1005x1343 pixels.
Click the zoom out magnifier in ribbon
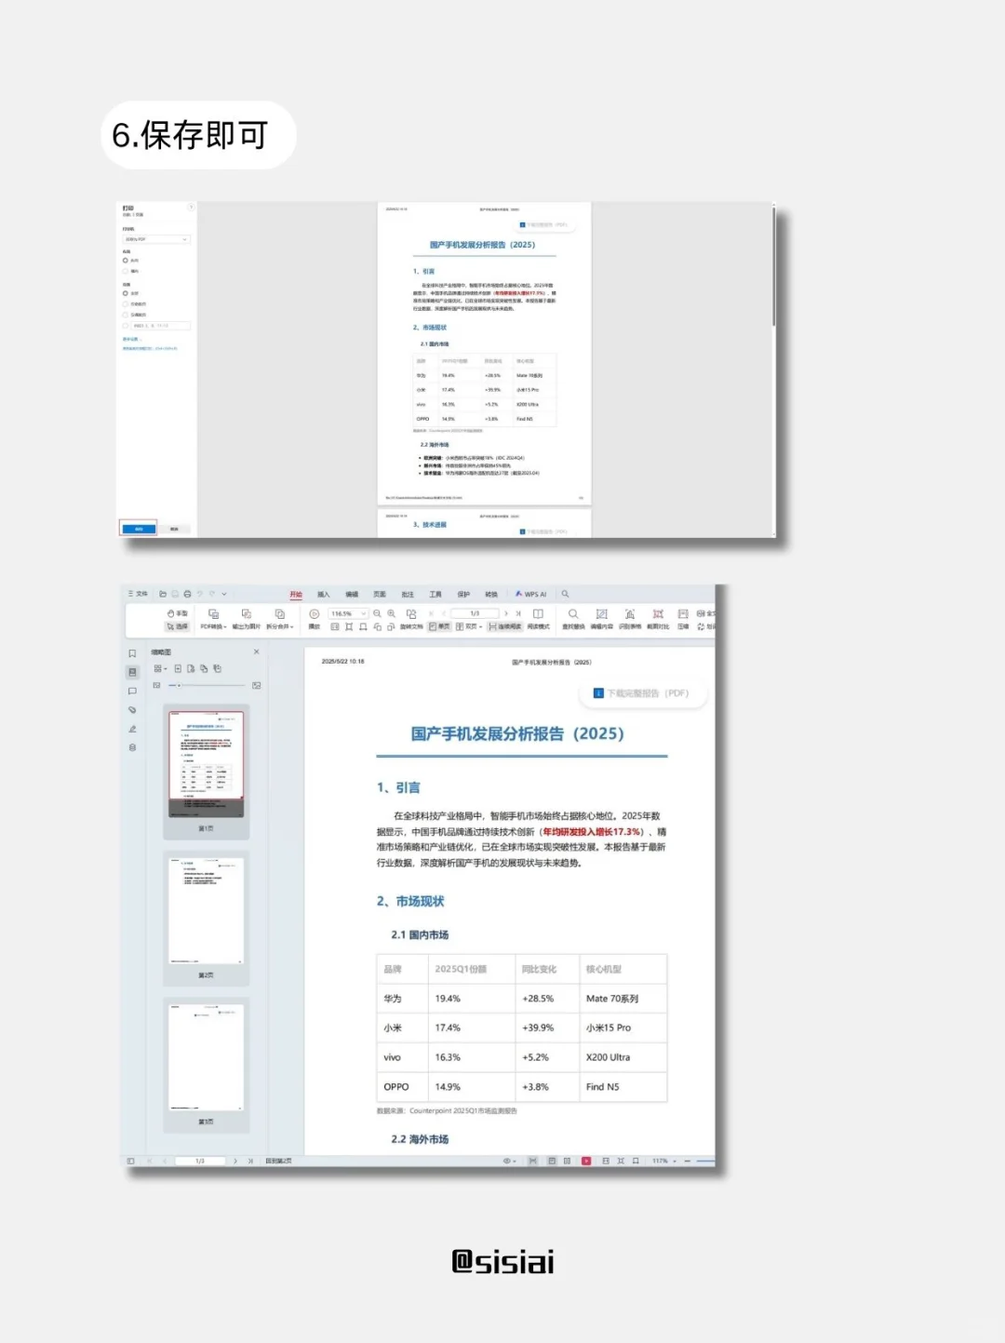click(x=377, y=613)
